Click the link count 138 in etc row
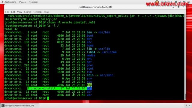 (x=27, y=42)
